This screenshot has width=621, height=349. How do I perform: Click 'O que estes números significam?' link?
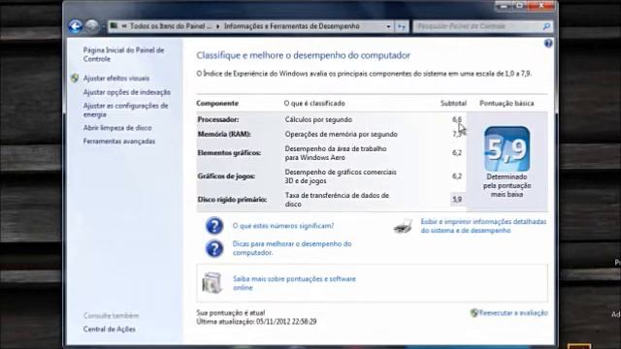pyautogui.click(x=283, y=226)
